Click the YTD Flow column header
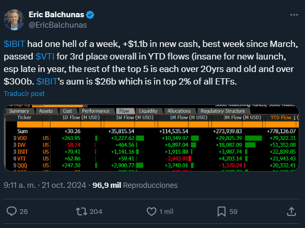Viewport: 305px width, 228px height. coord(282,117)
